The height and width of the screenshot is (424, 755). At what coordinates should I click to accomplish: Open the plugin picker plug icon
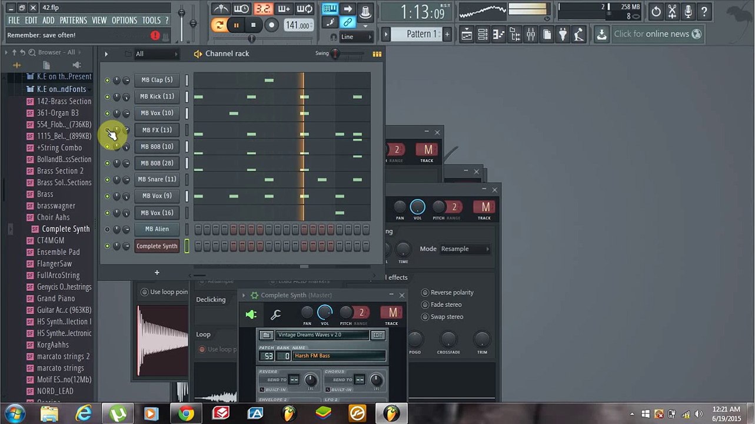(563, 35)
